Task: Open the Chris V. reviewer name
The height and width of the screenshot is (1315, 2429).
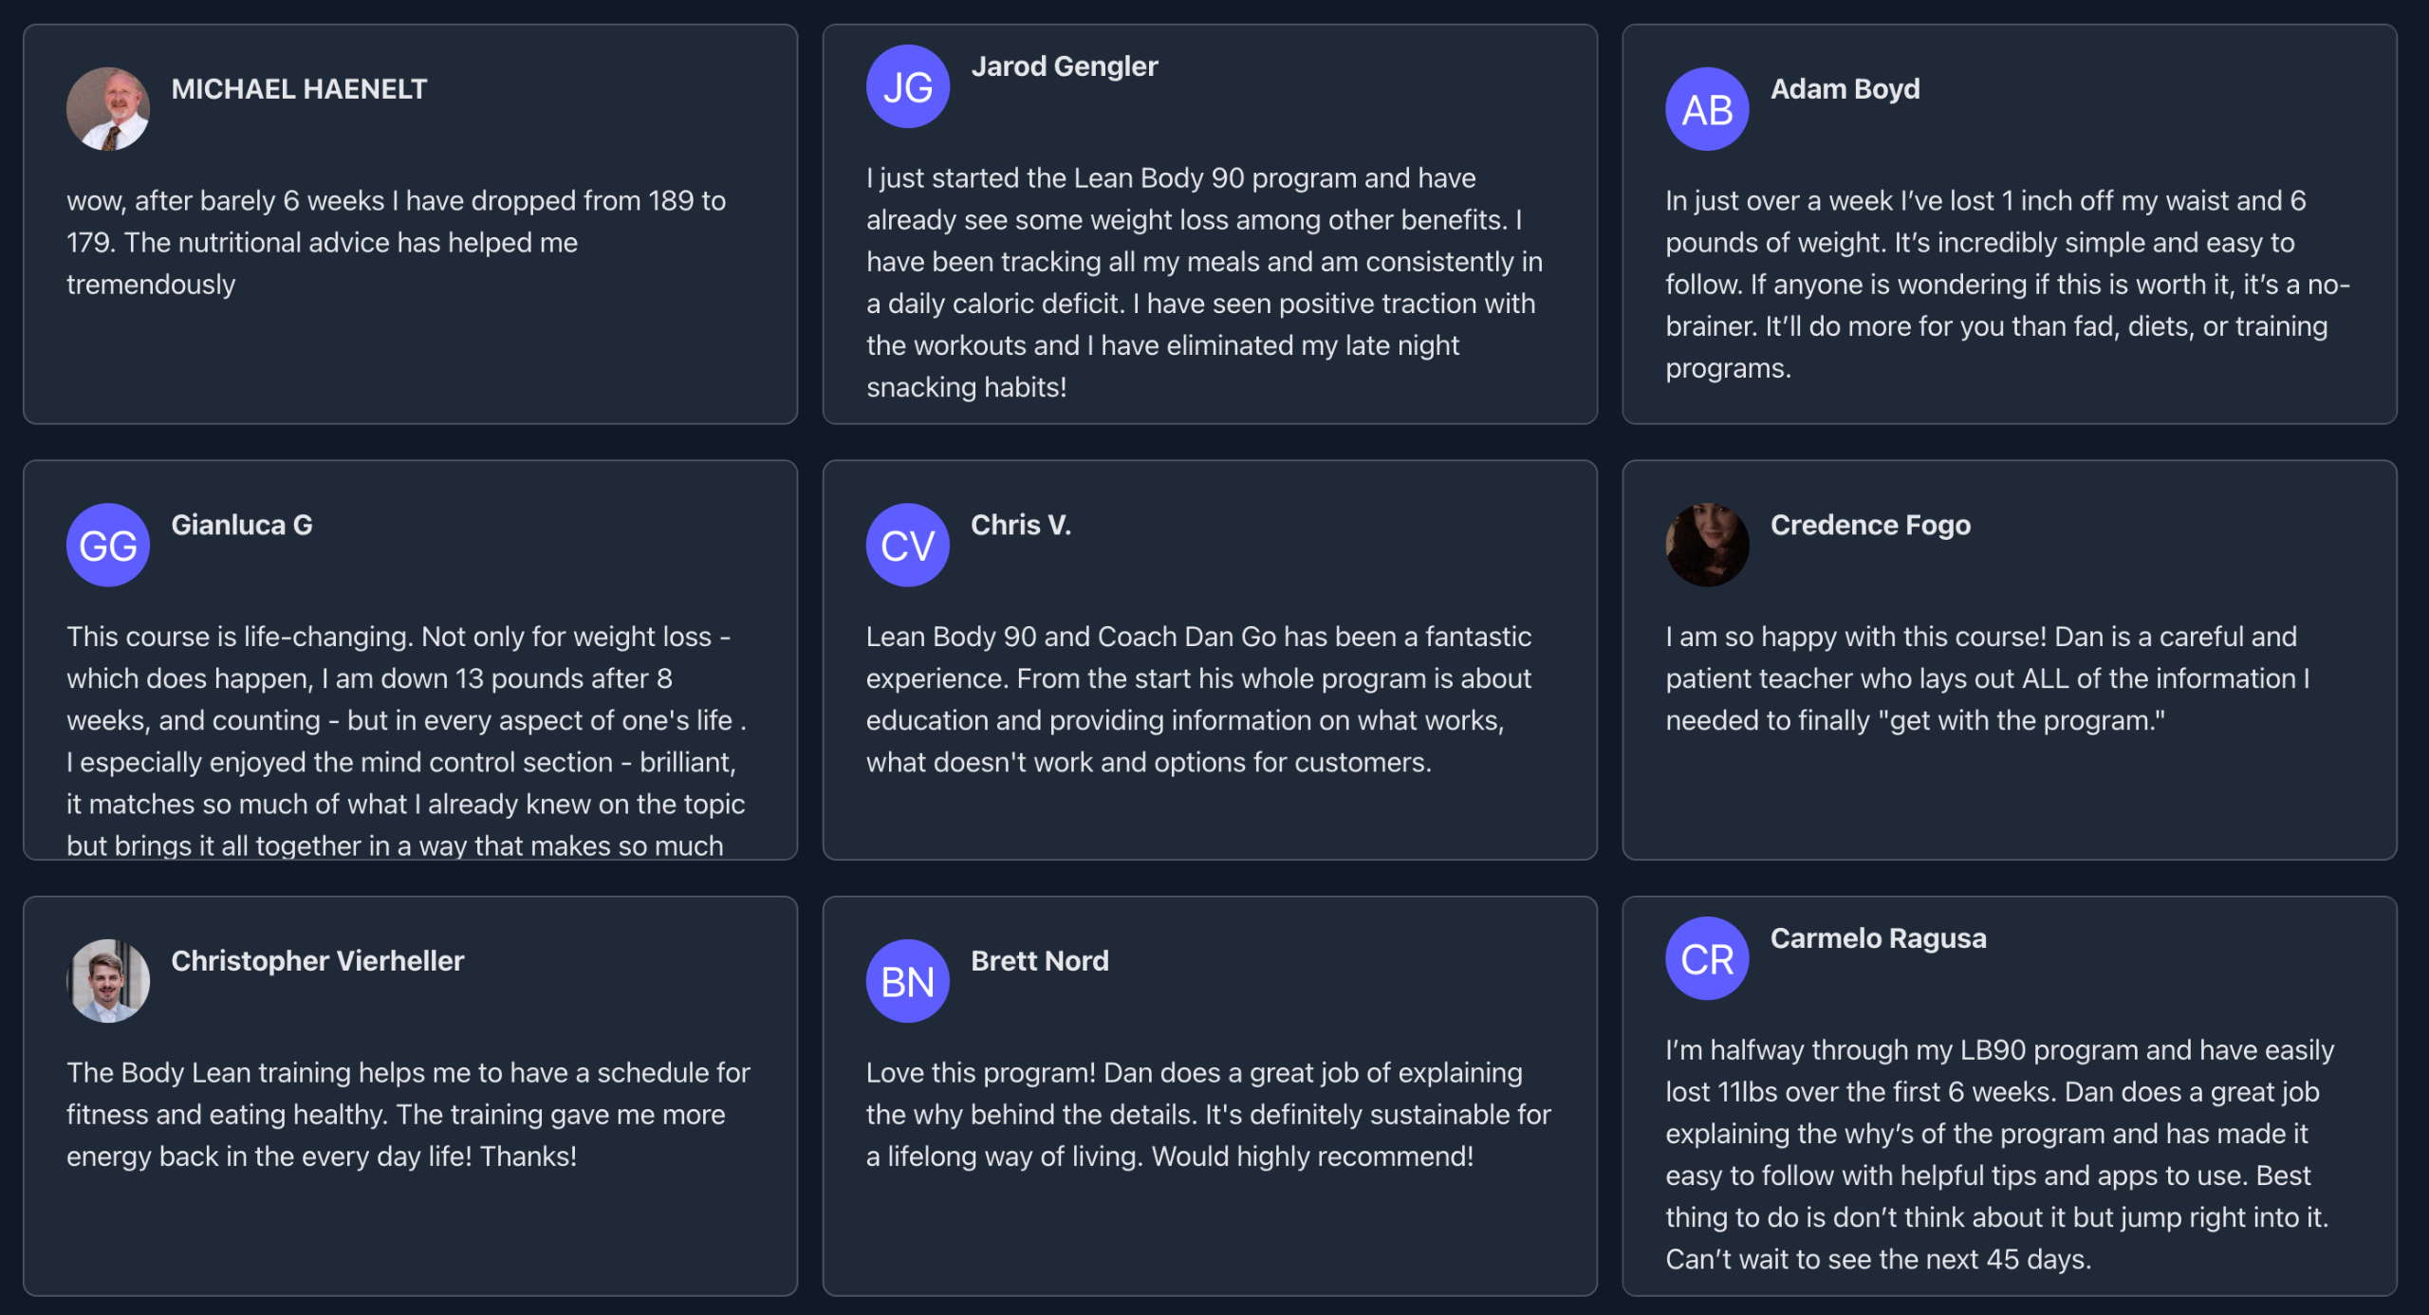Action: point(1020,525)
